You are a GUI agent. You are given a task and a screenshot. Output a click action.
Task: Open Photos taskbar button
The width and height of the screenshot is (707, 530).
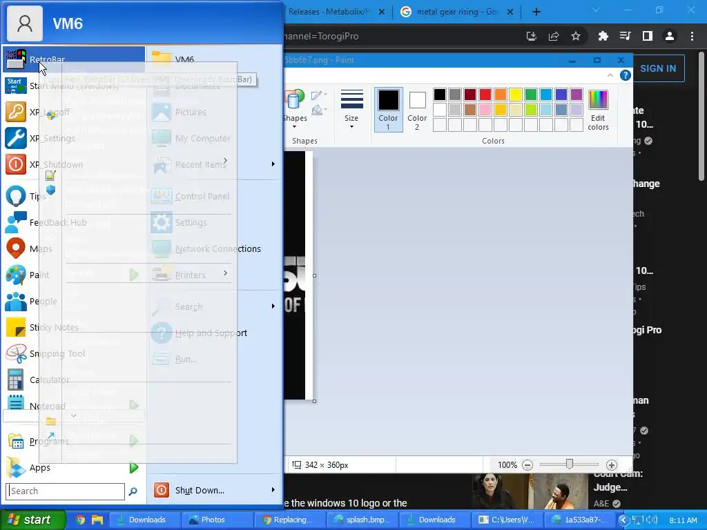coord(217,520)
